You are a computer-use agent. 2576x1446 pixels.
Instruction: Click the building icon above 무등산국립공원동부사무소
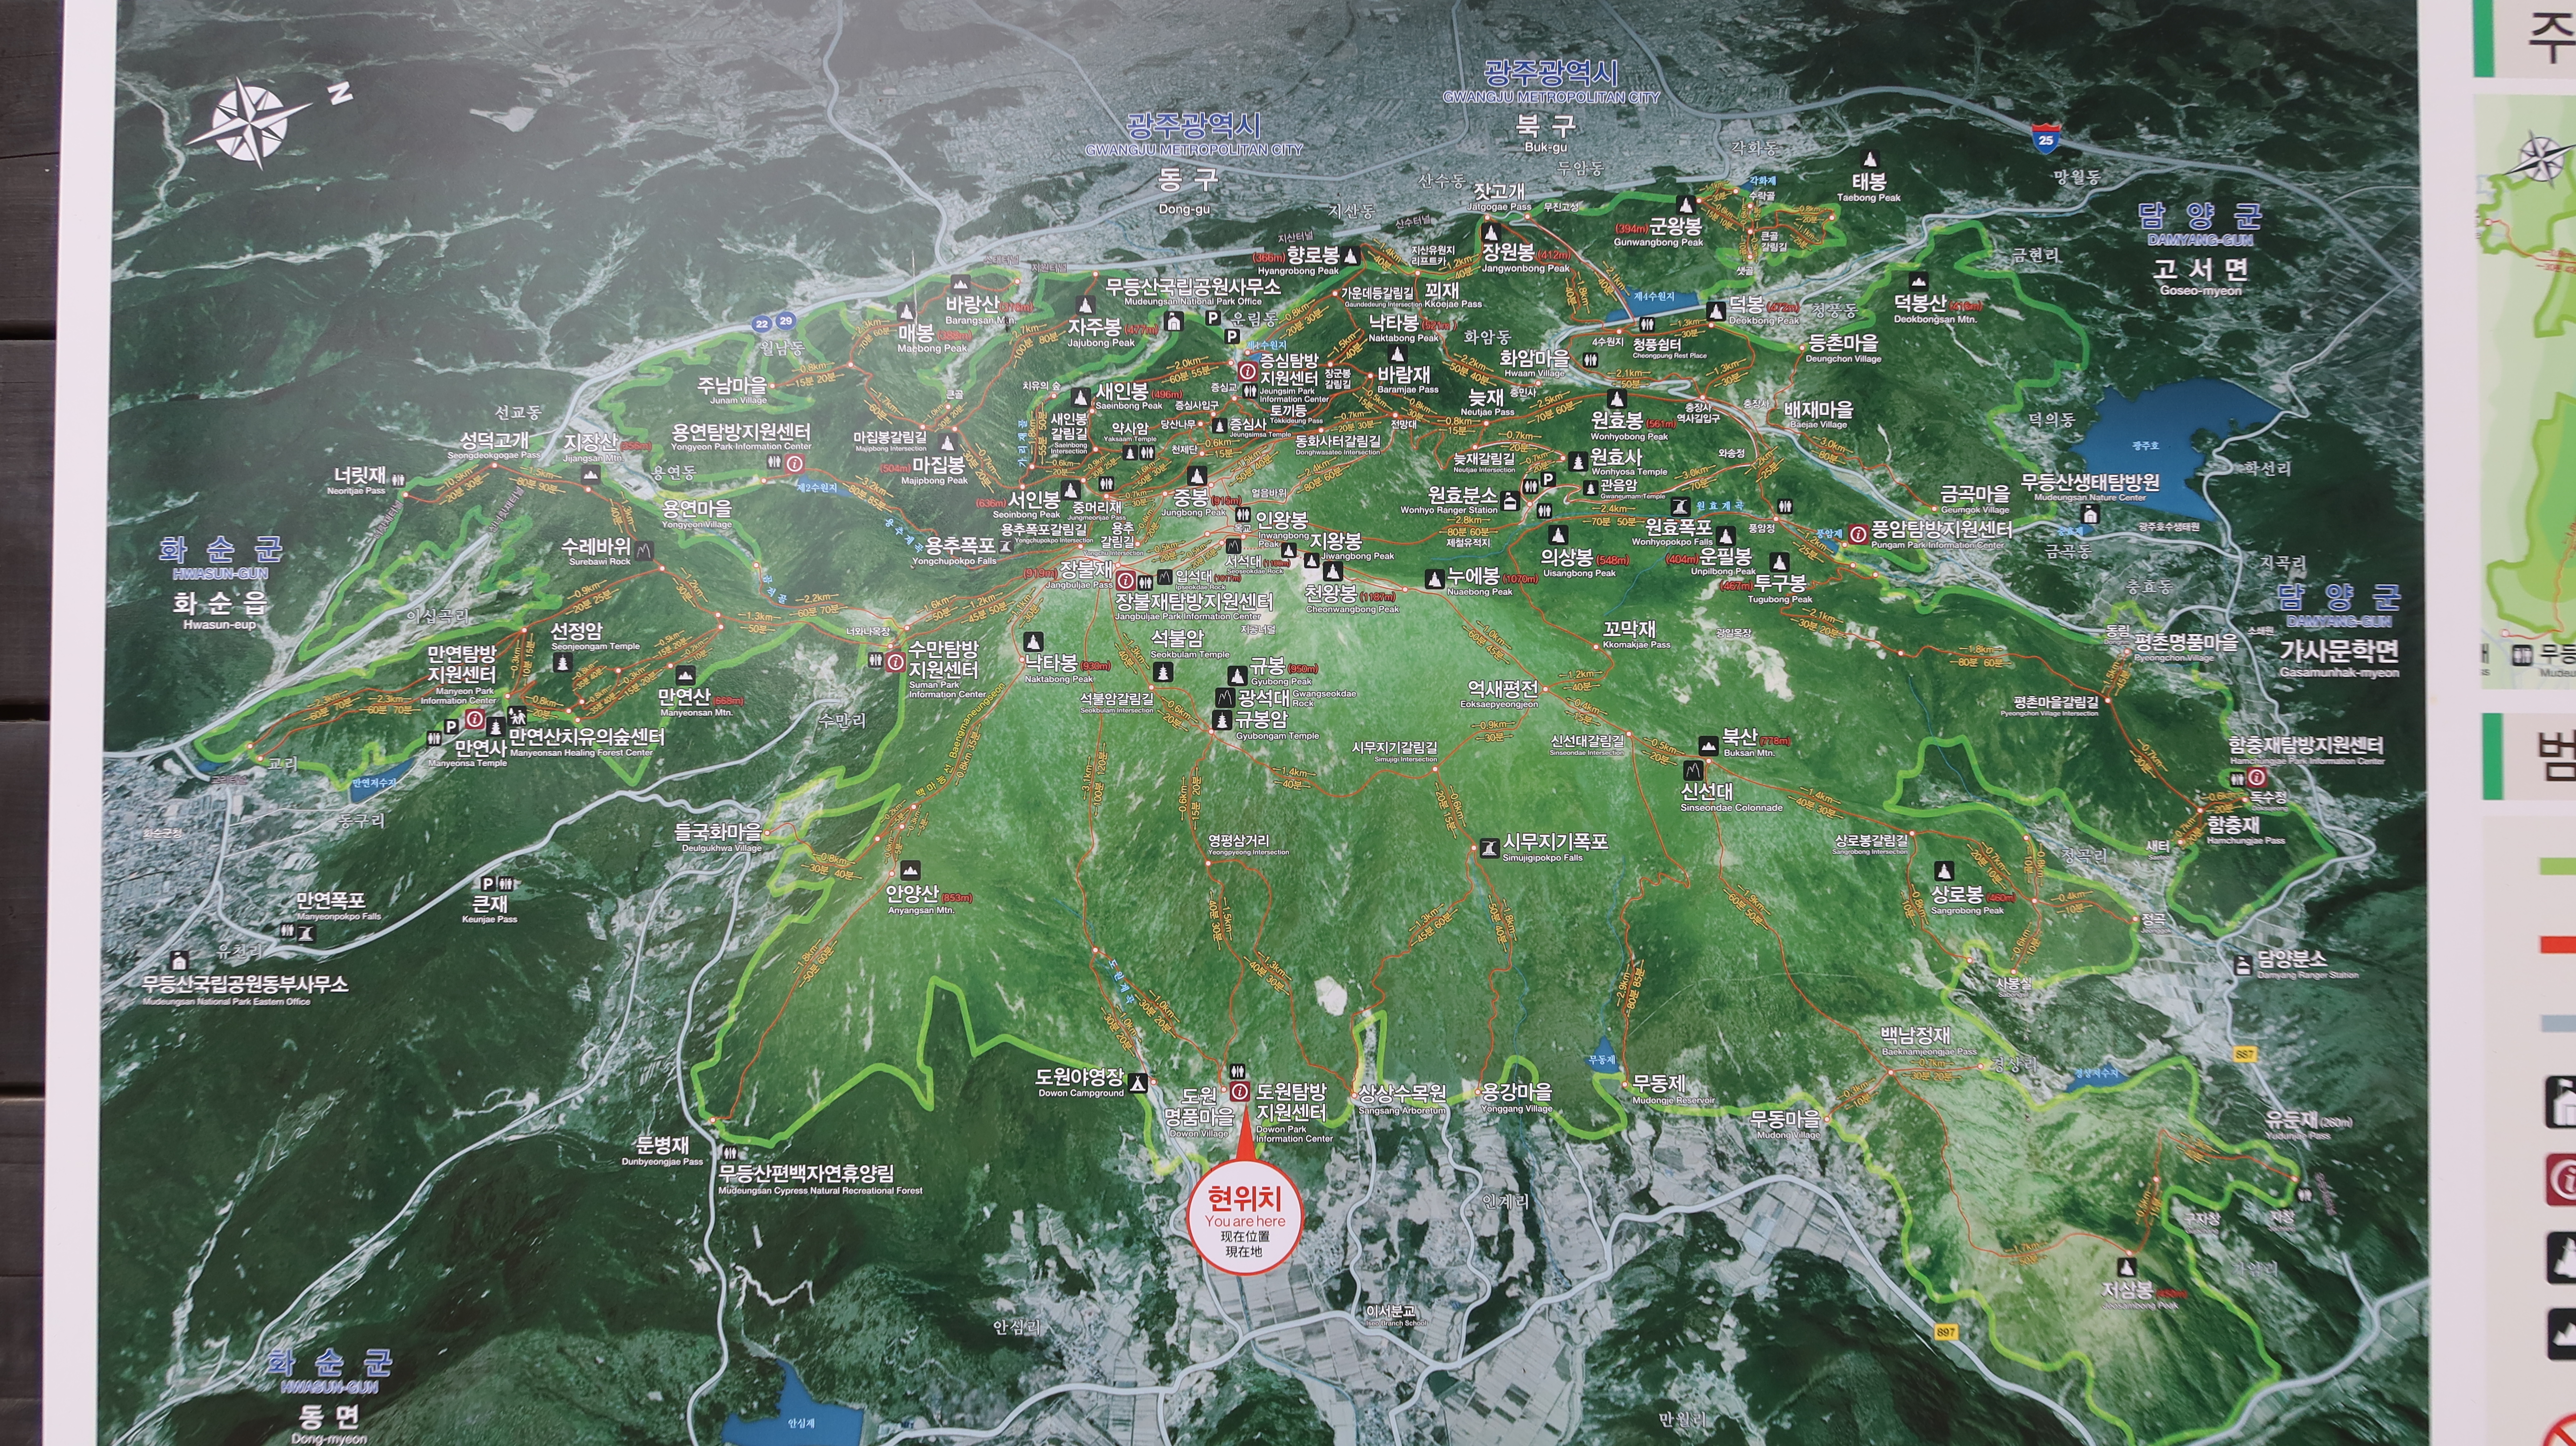coord(180,962)
